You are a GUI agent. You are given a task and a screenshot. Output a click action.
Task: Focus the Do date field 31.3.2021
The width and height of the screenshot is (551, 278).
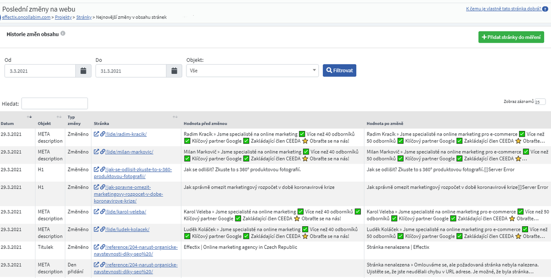(131, 71)
